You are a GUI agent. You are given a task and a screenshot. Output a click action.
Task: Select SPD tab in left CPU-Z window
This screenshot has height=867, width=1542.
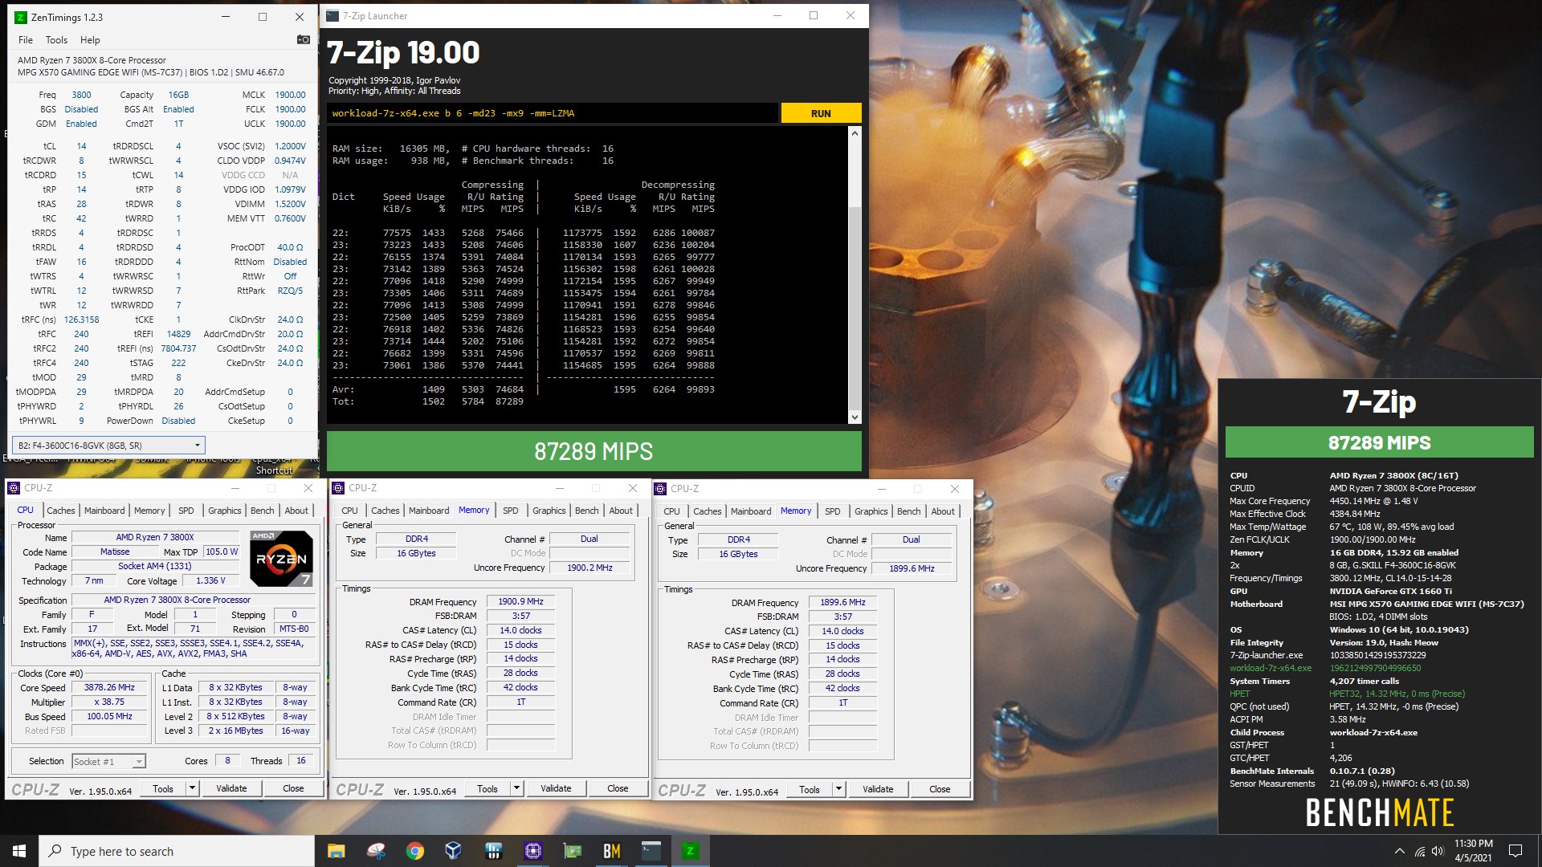click(186, 511)
